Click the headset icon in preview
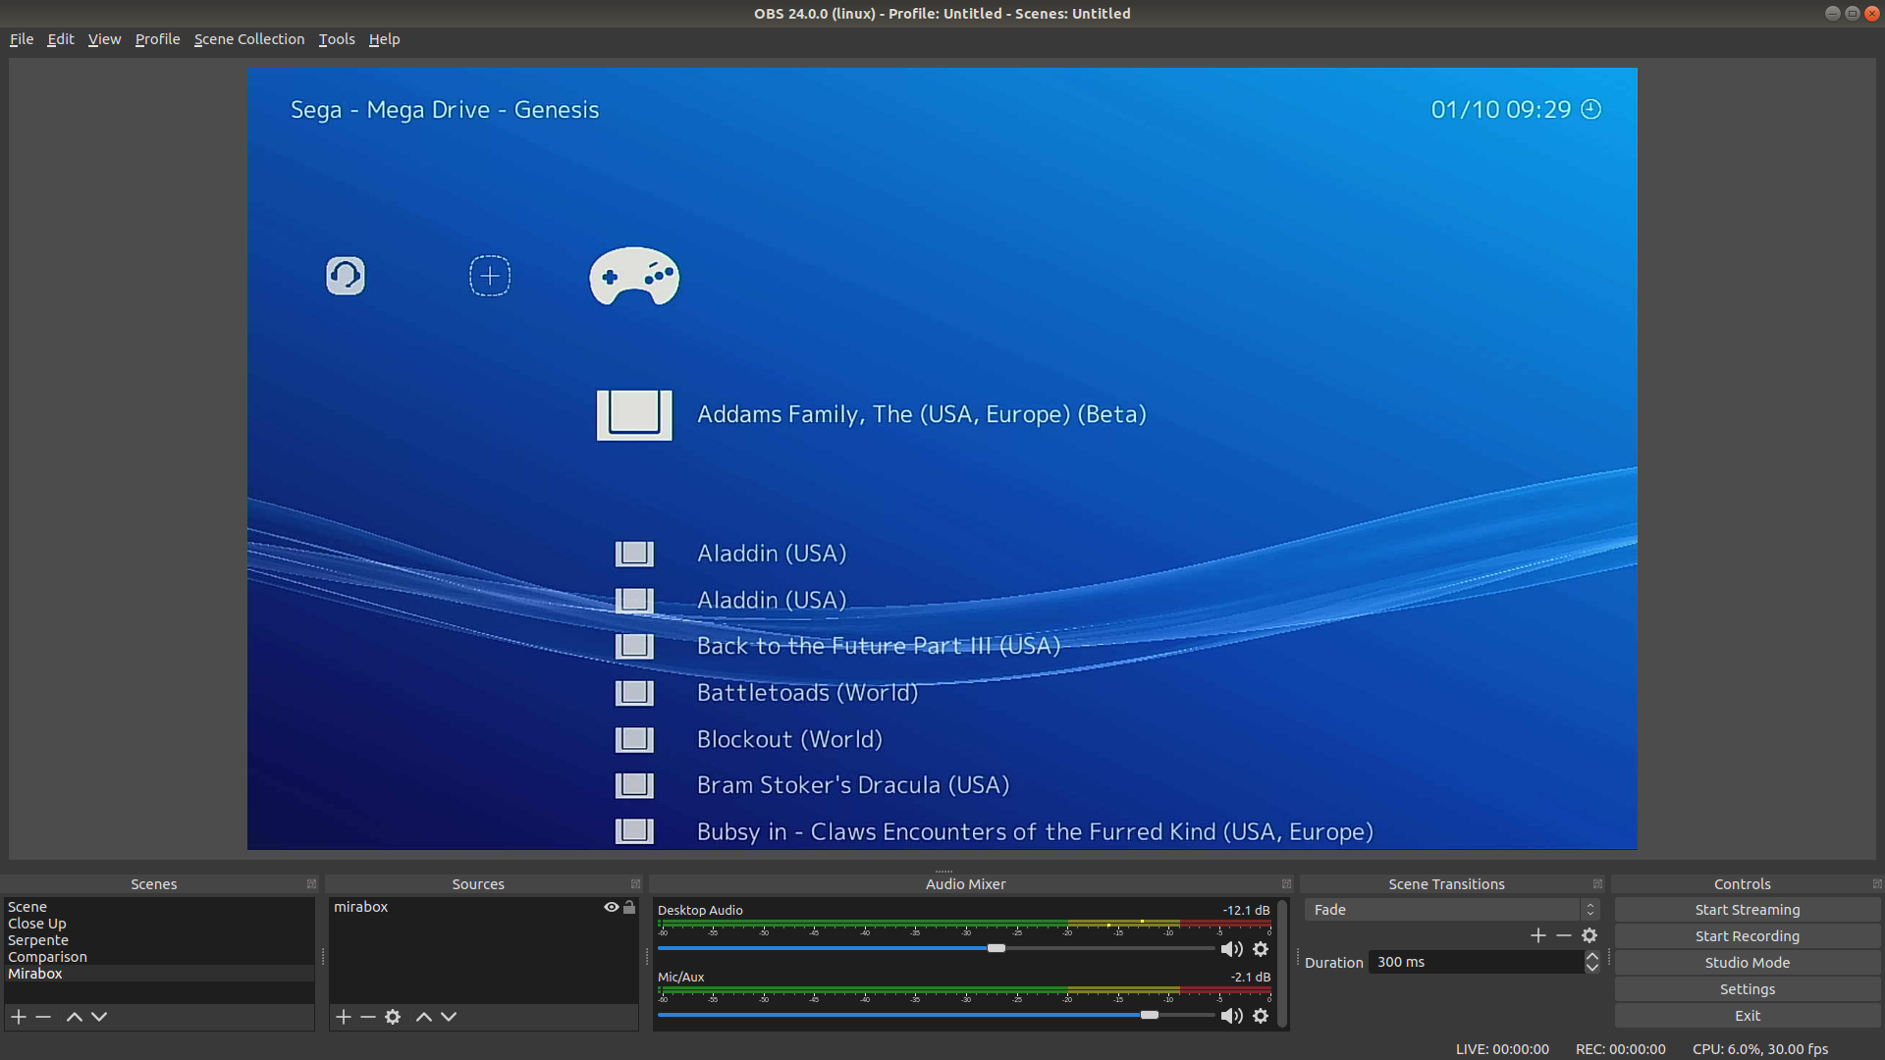 coord(346,276)
